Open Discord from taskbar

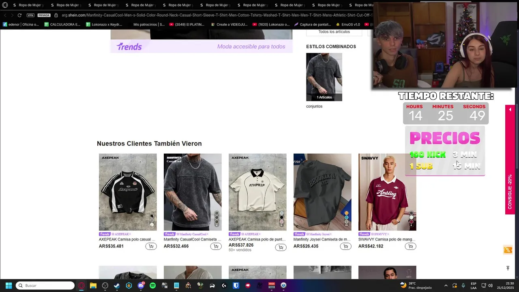click(x=141, y=286)
